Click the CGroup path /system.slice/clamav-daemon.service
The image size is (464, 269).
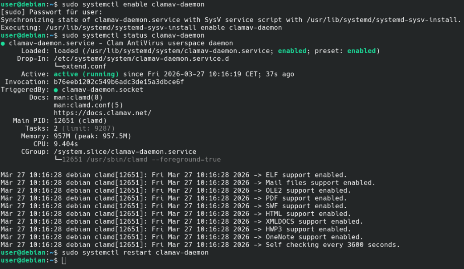pos(125,152)
